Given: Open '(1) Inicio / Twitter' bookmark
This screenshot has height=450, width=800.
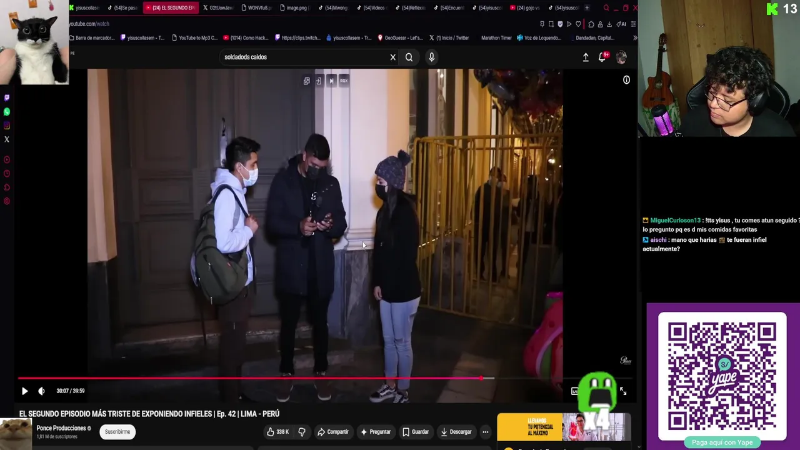Looking at the screenshot, I should (x=449, y=38).
